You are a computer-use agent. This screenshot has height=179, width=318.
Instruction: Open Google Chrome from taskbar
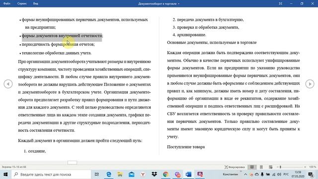(x=165, y=175)
